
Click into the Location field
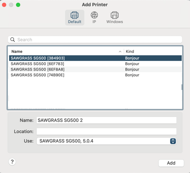[x=107, y=132]
